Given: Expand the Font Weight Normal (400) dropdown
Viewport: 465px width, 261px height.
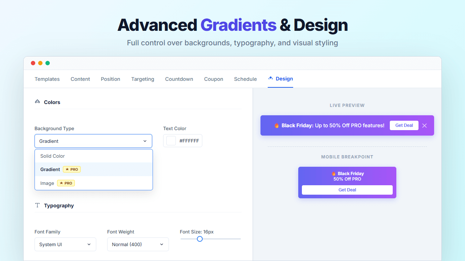Looking at the screenshot, I should click(138, 244).
